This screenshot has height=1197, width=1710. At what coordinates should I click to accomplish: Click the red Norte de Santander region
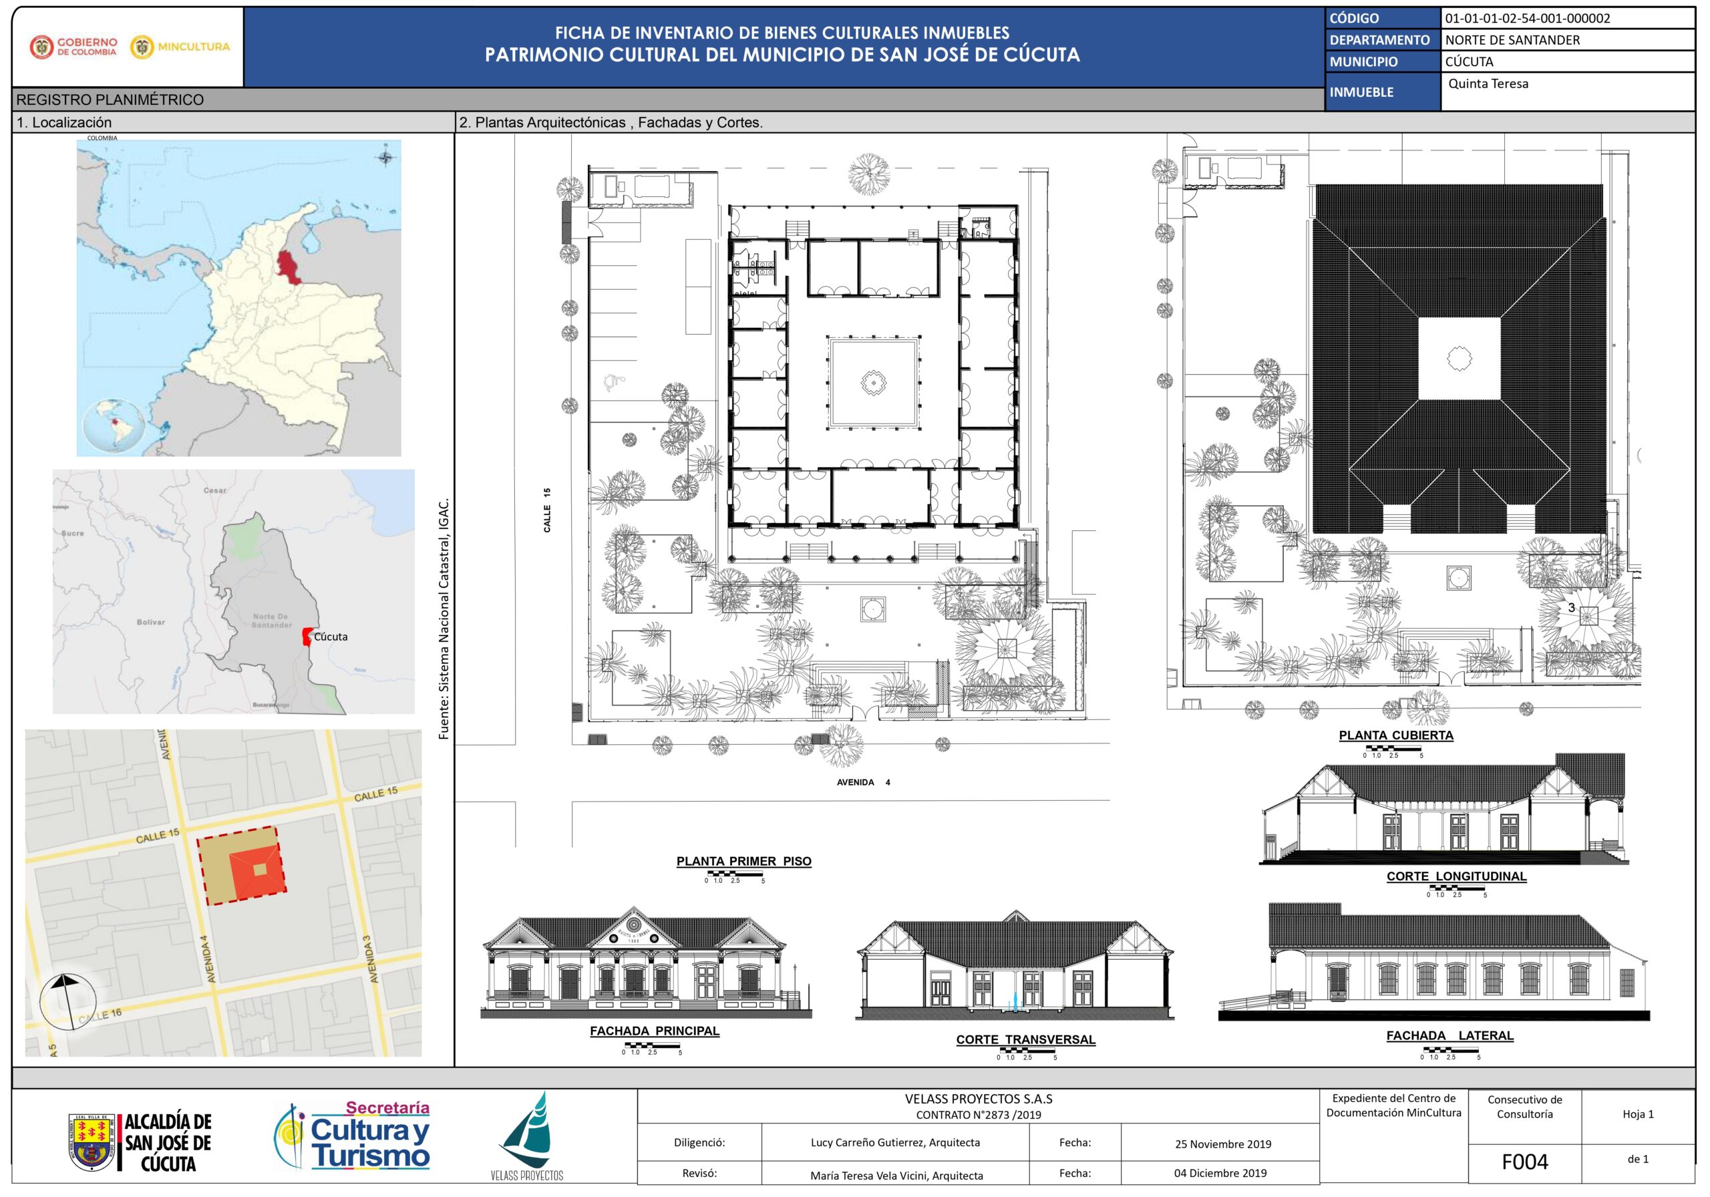(x=287, y=267)
